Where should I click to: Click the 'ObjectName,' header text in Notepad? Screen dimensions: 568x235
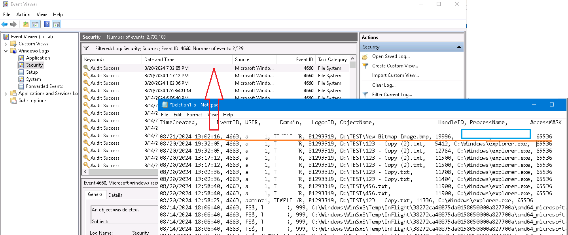pos(357,123)
